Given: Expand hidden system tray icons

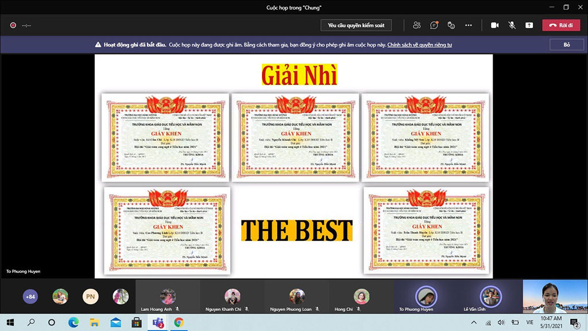Looking at the screenshot, I should pyautogui.click(x=474, y=322).
